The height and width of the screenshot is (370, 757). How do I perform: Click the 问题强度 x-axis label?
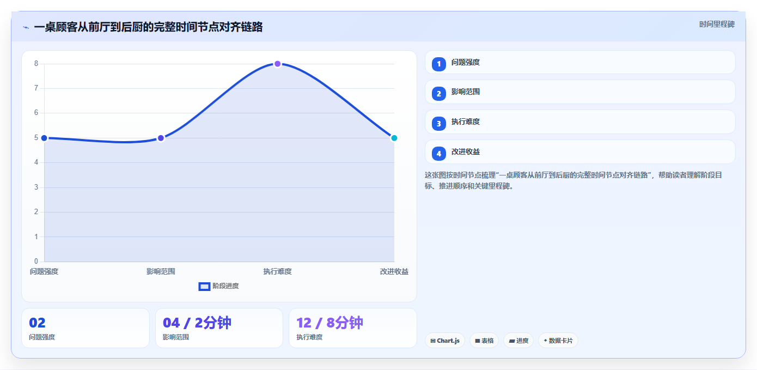point(44,271)
